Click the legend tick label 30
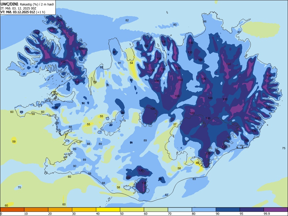 (x=74, y=214)
